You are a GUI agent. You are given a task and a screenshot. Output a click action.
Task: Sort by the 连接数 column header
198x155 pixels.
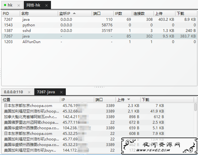(143, 13)
